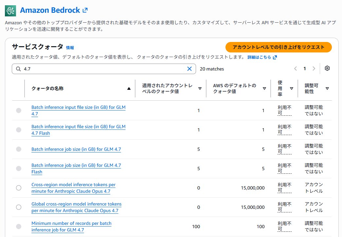Screen dimensions: 342x237
Task: Click disabled radio for Batch inference job size GLM 4.7
Action: pos(19,149)
